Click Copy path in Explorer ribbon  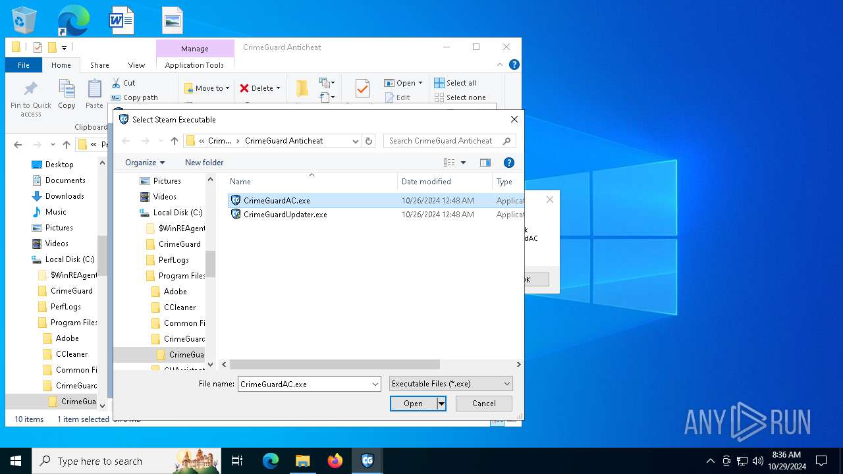coord(134,97)
